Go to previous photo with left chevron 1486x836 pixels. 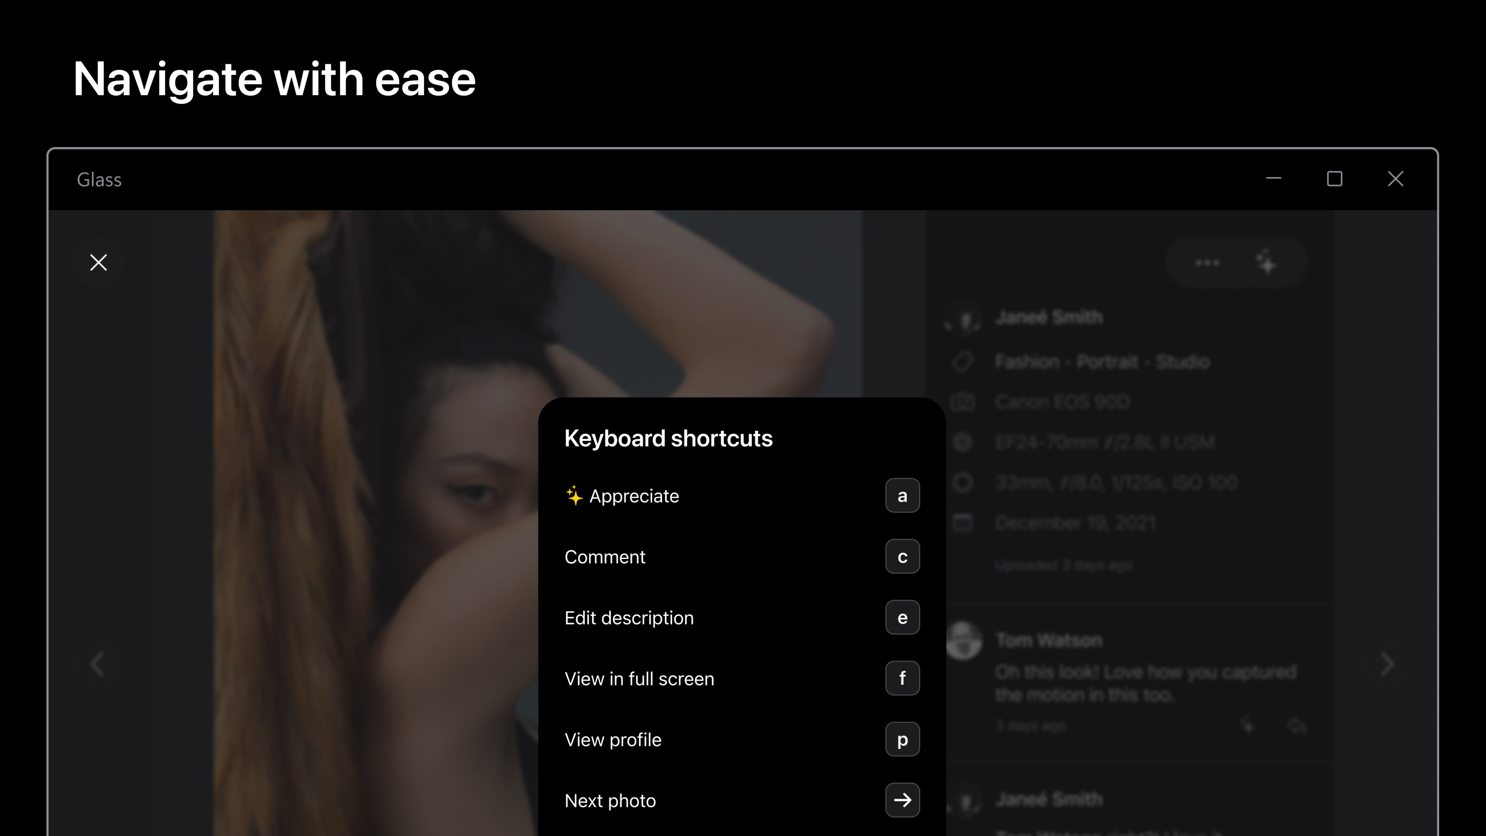point(97,663)
